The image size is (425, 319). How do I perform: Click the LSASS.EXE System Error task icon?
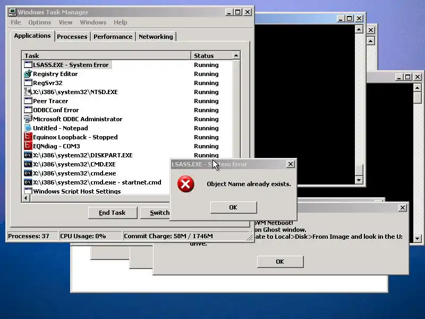point(28,64)
